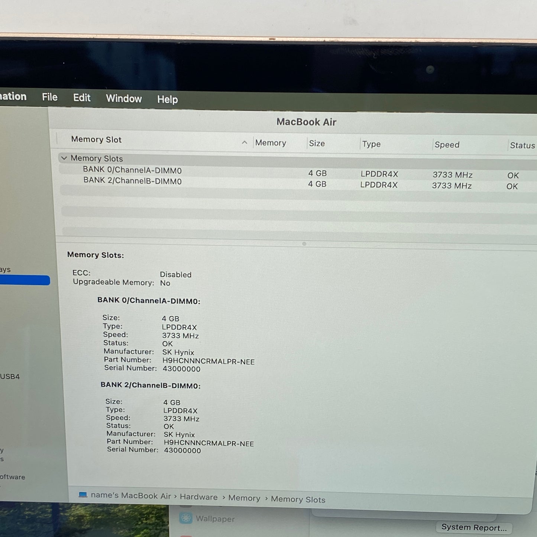The width and height of the screenshot is (537, 537).
Task: Select the highlighted blue sidebar item
Action: point(25,280)
